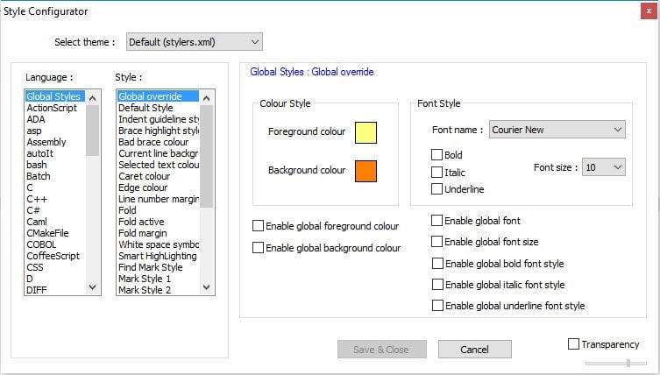Screen dimensions: 660x375
Task: Select Caret colour style
Action: coord(158,176)
